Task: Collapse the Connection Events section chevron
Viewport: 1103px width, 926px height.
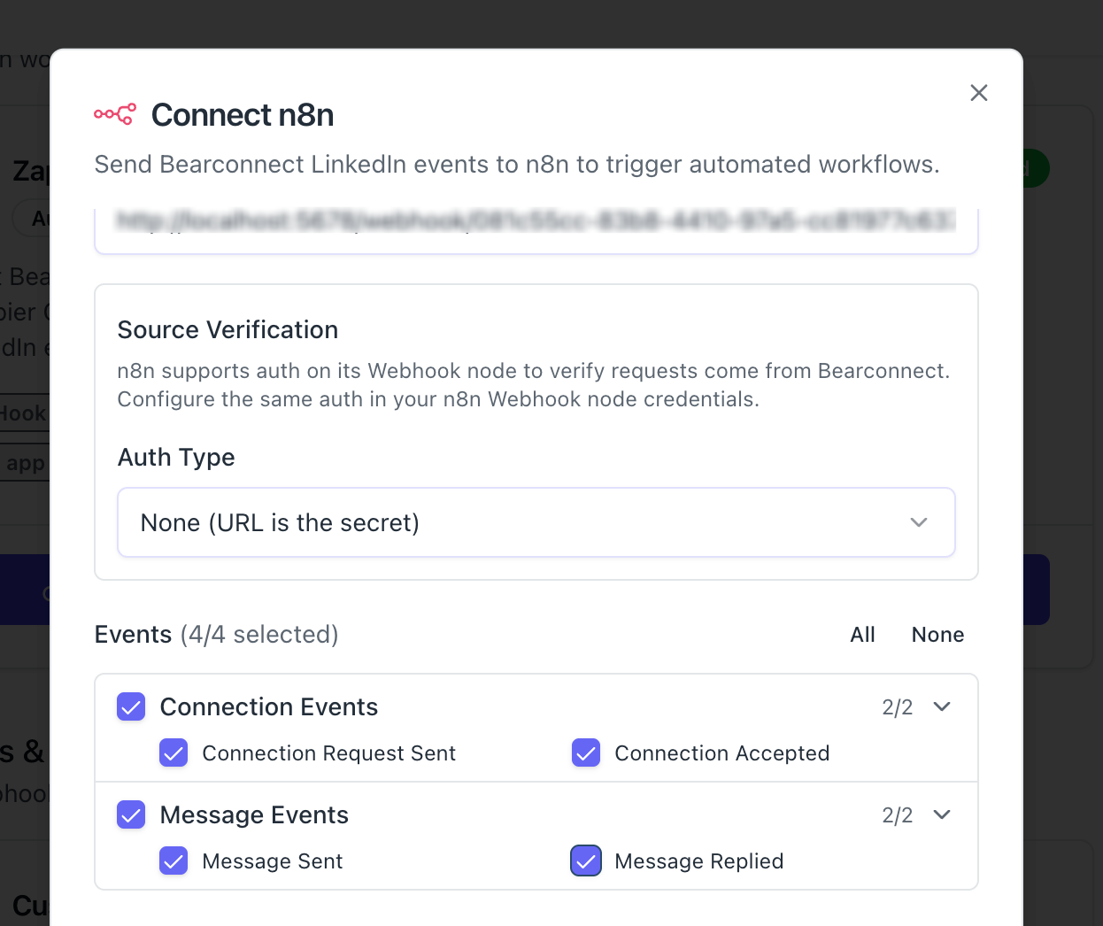Action: pyautogui.click(x=942, y=706)
